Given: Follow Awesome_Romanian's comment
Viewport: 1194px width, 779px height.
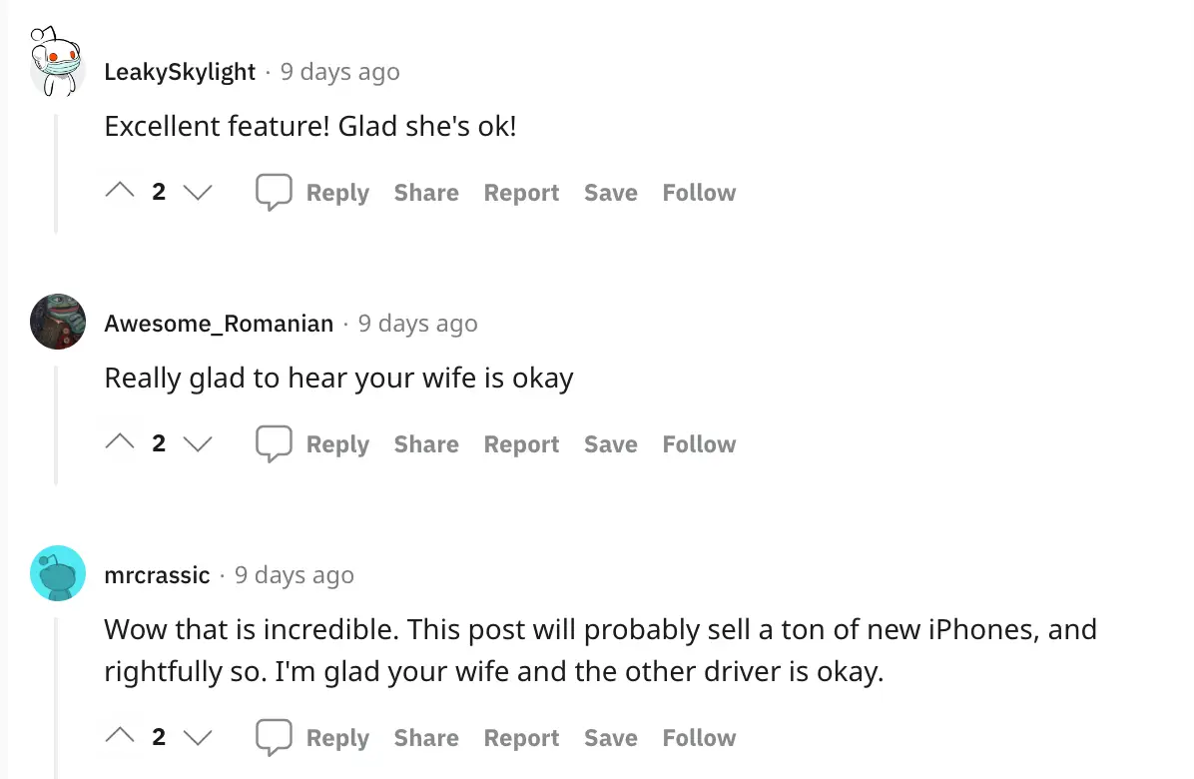Looking at the screenshot, I should [x=698, y=443].
